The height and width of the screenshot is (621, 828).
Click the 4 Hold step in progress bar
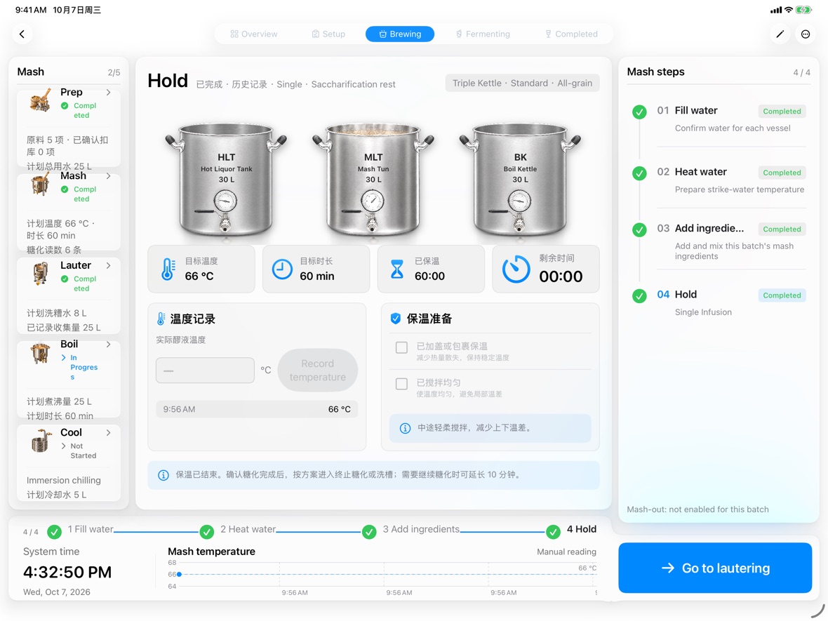pos(571,530)
